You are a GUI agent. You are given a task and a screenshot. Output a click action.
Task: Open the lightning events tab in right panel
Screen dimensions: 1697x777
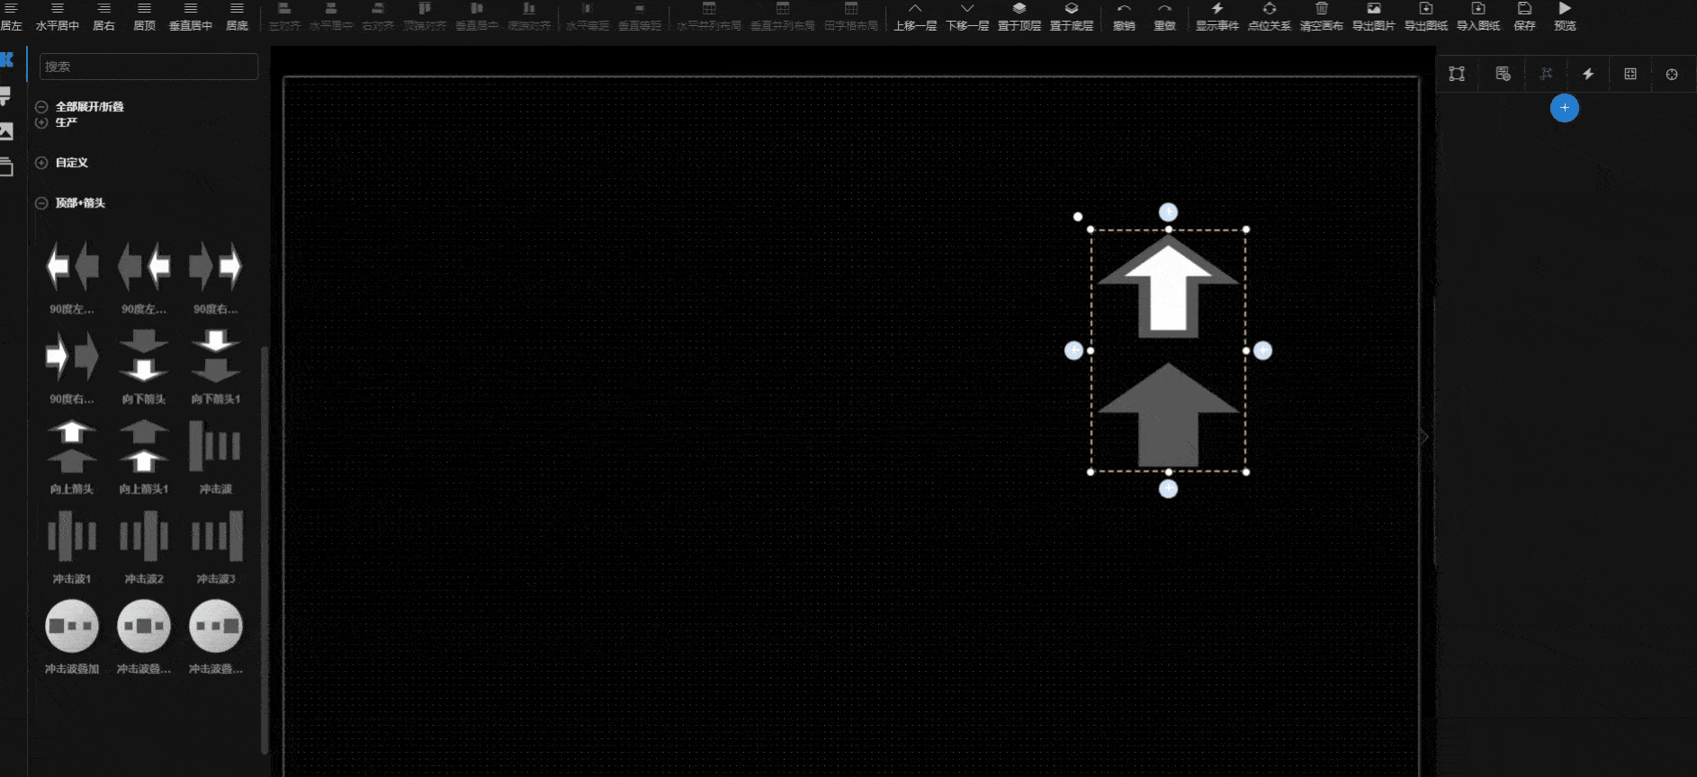click(1588, 74)
